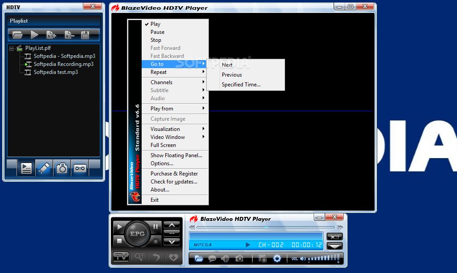The width and height of the screenshot is (457, 273).
Task: Collapse the PlayList.plf tree node
Action: [12, 49]
